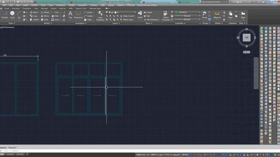Activate the Stretch command

35,20
